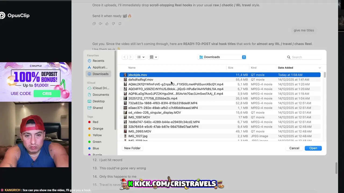Click the Recents clock icon

pos(89,61)
